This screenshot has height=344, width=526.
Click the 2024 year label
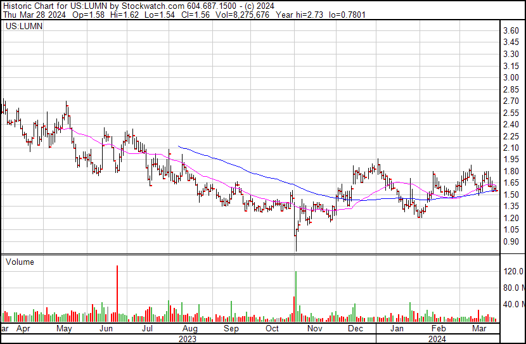tap(437, 339)
